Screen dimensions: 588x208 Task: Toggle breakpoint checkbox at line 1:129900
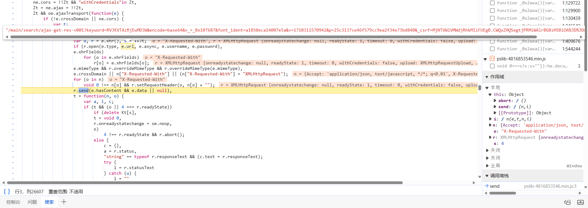(x=492, y=10)
